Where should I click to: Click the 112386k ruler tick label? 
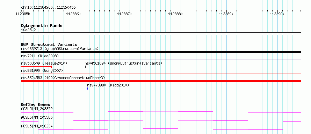click(74, 14)
